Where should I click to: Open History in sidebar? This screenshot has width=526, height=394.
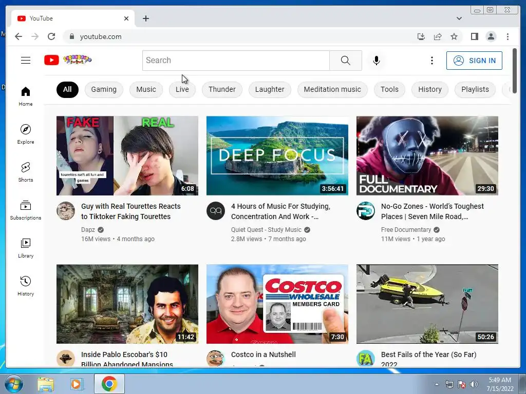26,286
